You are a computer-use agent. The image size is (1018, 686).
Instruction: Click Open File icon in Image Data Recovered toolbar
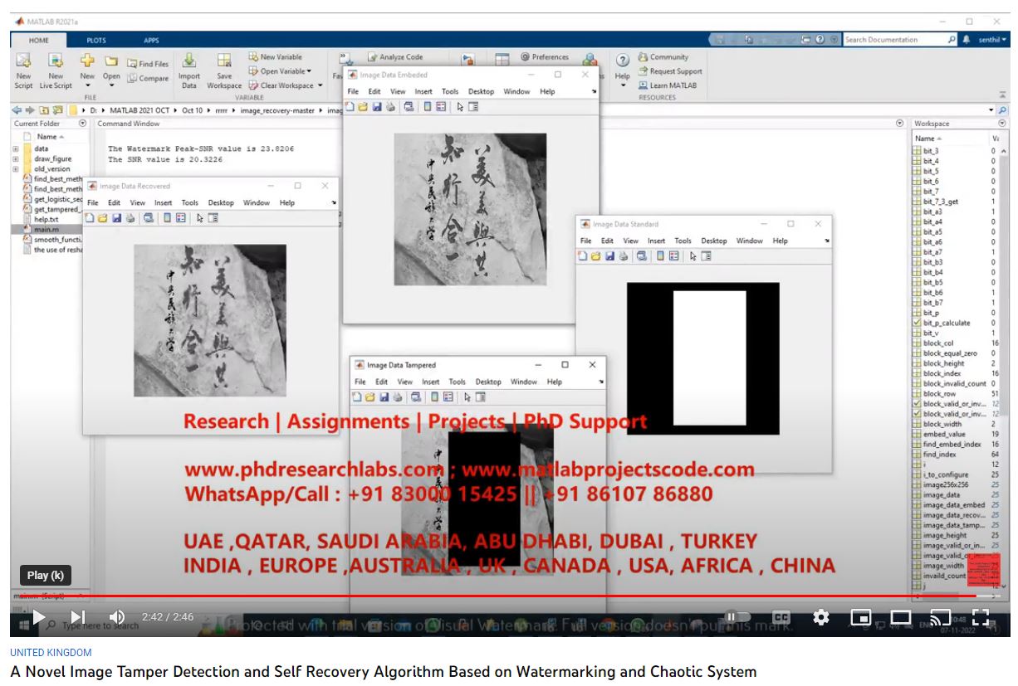point(104,217)
